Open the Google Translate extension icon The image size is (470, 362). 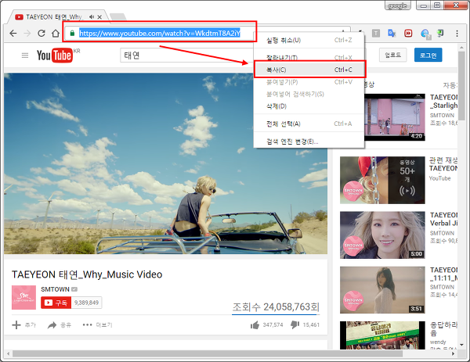tap(392, 33)
